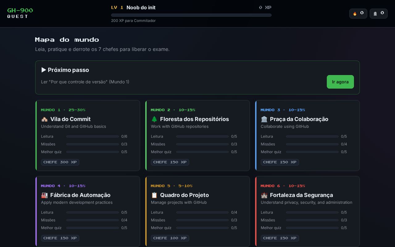
Task: Click the GH-900 Quest logo
Action: (20, 13)
